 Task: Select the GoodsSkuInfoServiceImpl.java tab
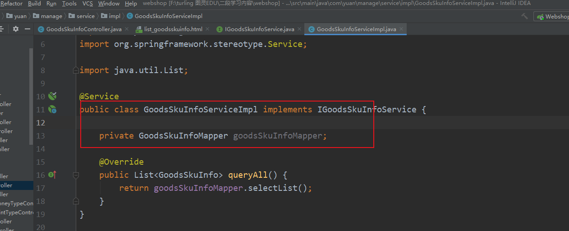[x=356, y=29]
